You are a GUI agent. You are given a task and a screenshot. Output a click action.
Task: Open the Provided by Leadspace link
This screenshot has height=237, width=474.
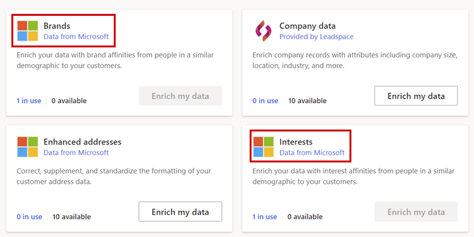[x=316, y=37]
